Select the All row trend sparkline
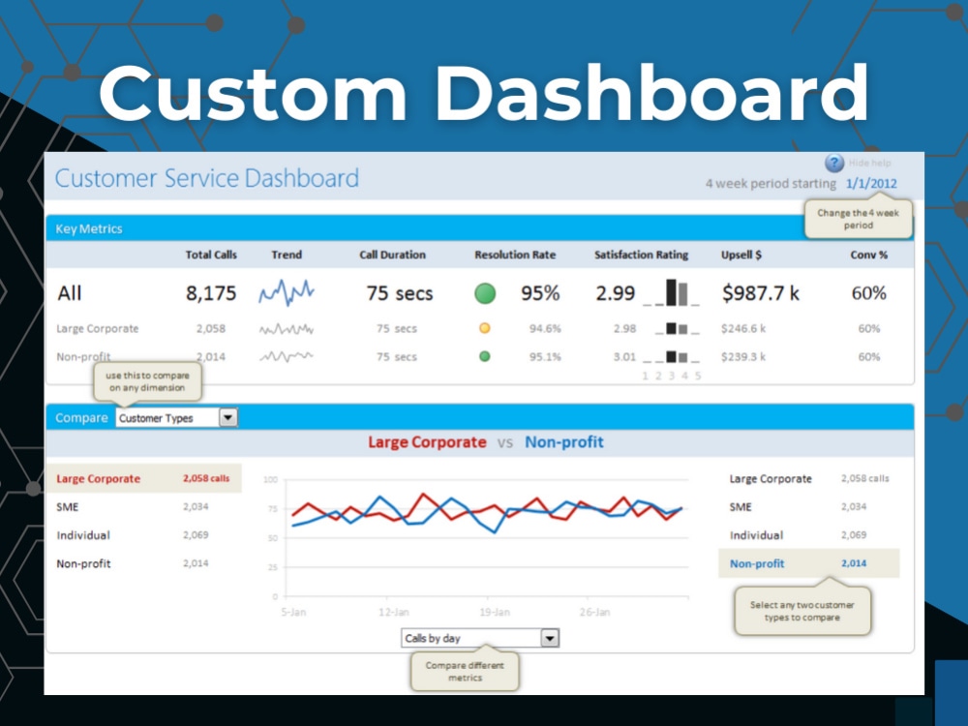 (x=287, y=291)
